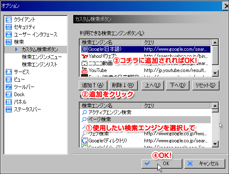Open the ツールバー settings page
Viewport: 229px width, 174px height.
click(x=24, y=87)
